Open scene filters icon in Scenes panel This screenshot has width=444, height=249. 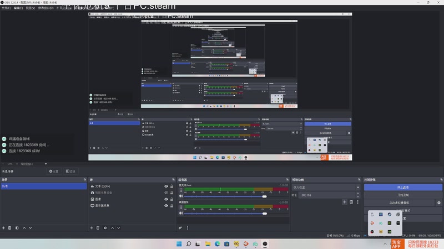(17, 228)
